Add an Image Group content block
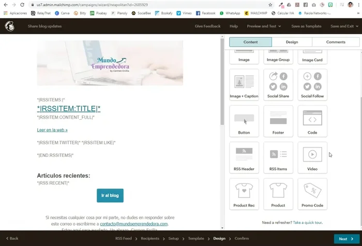The image size is (362, 246). coord(278,56)
